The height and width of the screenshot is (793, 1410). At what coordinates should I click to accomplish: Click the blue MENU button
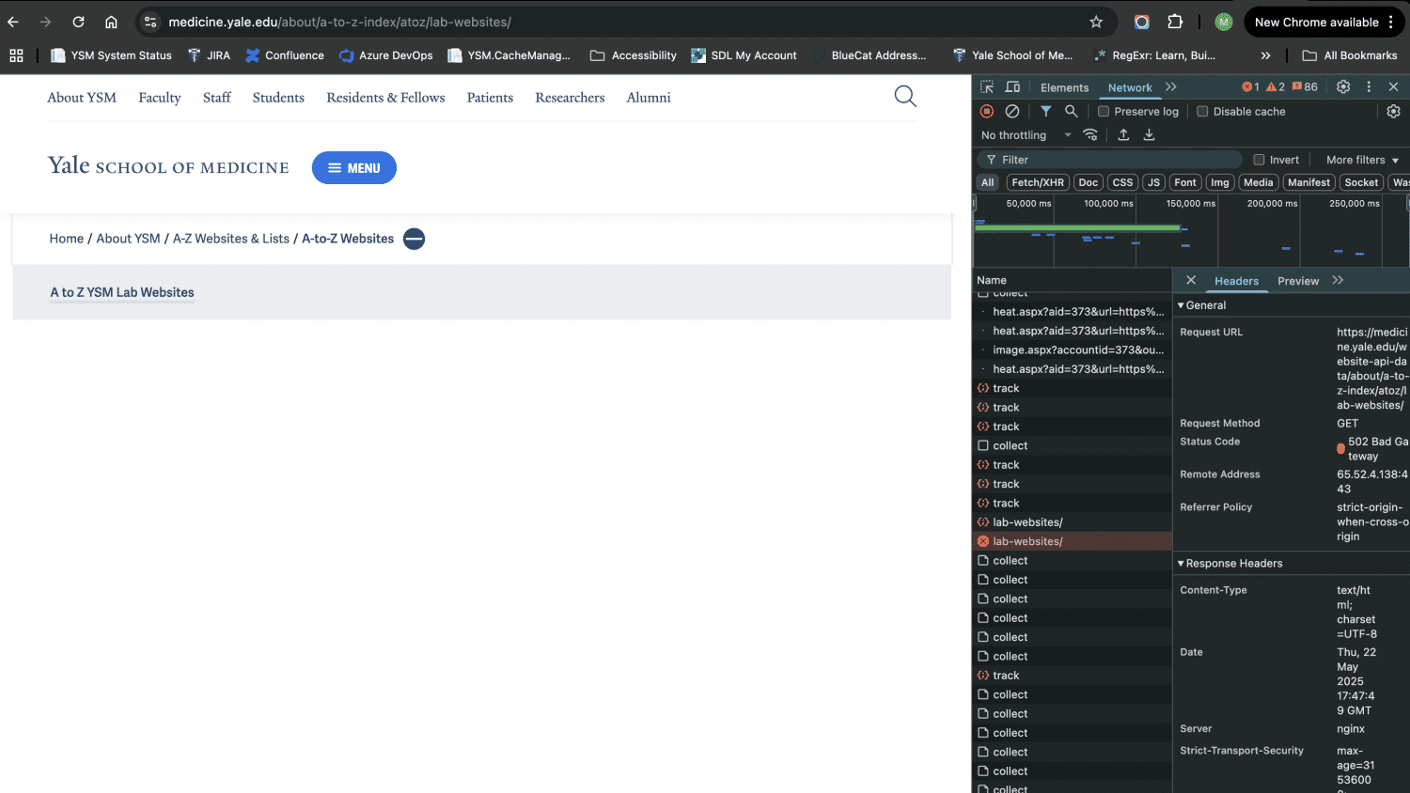(x=354, y=168)
